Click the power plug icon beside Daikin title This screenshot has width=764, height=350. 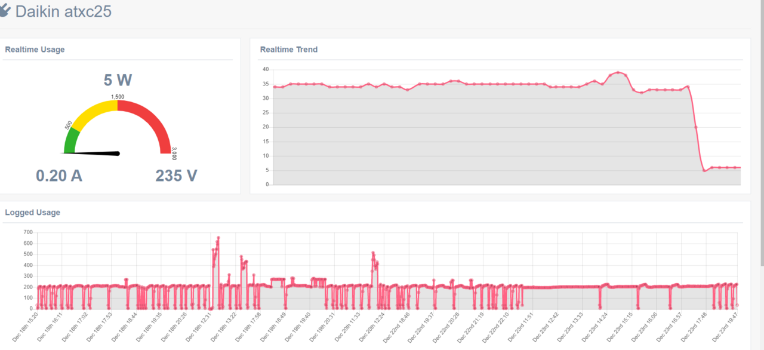[x=4, y=10]
